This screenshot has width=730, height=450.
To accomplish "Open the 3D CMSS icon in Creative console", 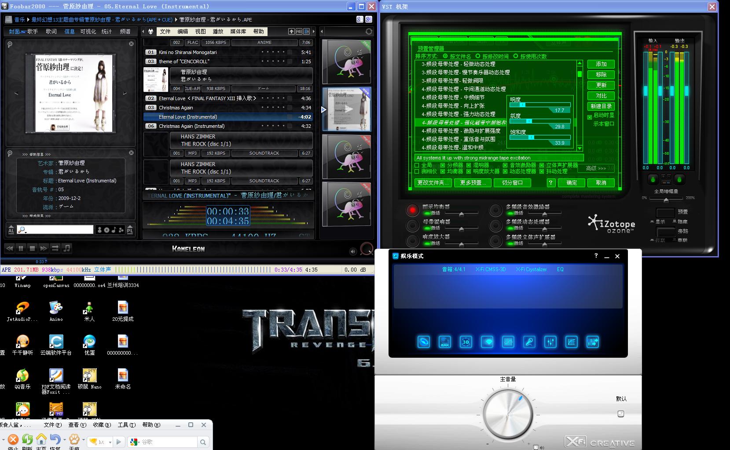I will pos(466,342).
